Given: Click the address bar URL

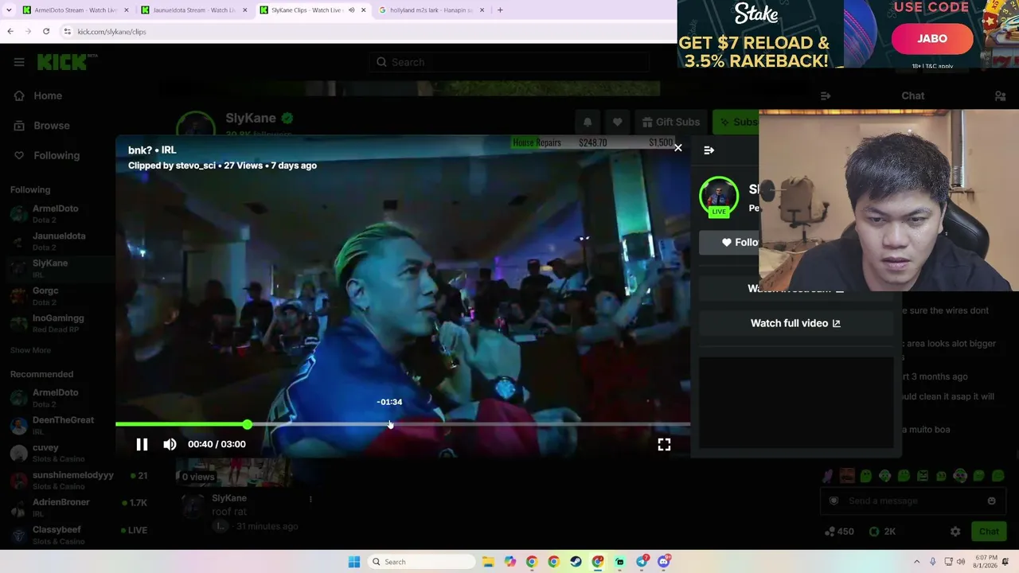Looking at the screenshot, I should coord(111,32).
